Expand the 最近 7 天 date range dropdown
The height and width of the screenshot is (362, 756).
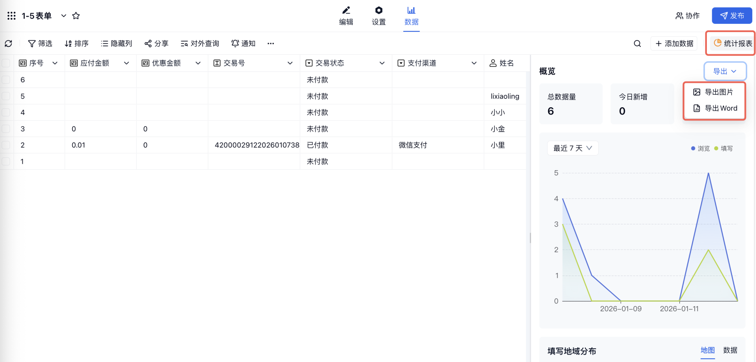[x=572, y=148]
